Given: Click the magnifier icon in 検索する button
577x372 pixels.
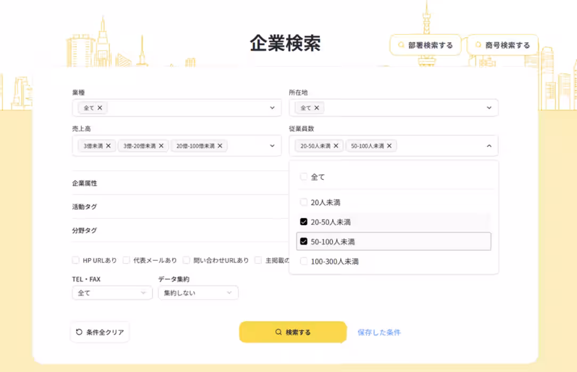Looking at the screenshot, I should click(x=278, y=332).
